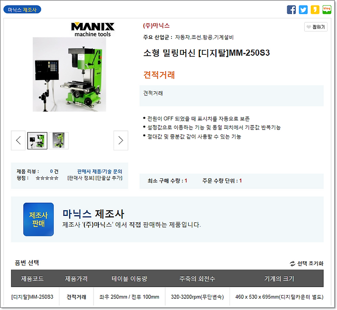Open the [판매사 정보] link
This screenshot has width=337, height=310.
pyautogui.click(x=81, y=178)
